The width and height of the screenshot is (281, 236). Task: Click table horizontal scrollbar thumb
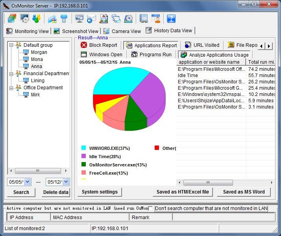click(208, 183)
